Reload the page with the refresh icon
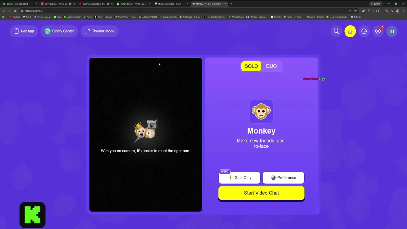 click(x=15, y=11)
